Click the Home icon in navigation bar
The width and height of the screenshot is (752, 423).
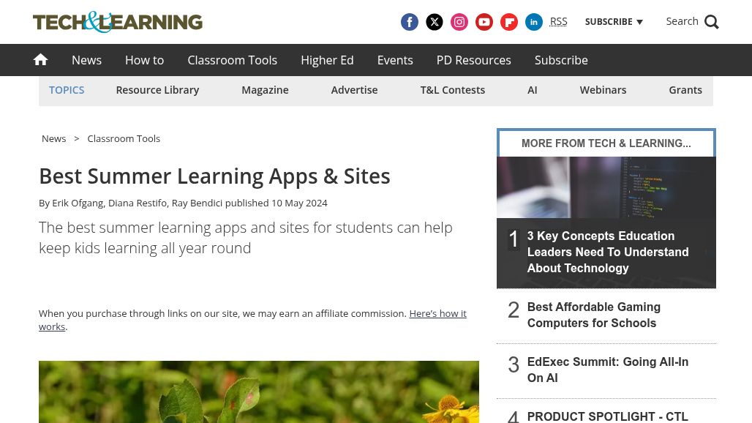click(x=40, y=59)
